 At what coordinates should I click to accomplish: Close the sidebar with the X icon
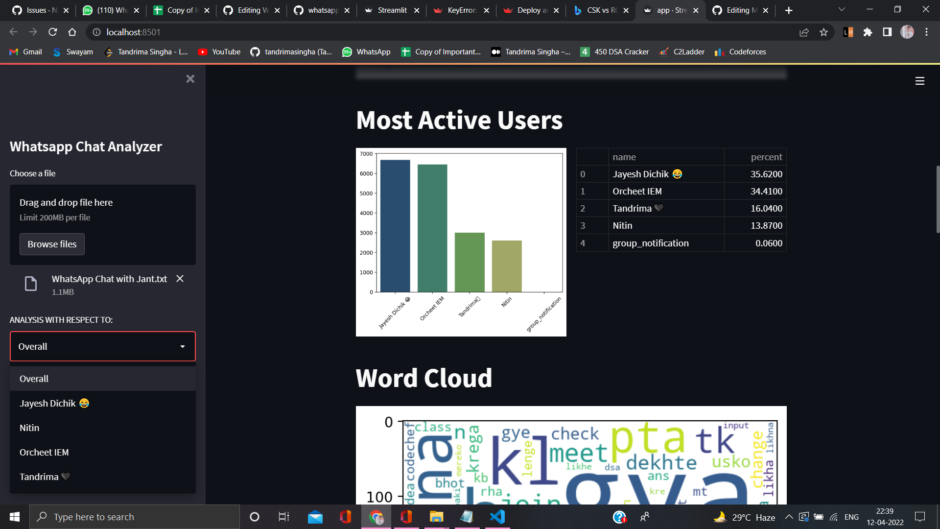[190, 79]
